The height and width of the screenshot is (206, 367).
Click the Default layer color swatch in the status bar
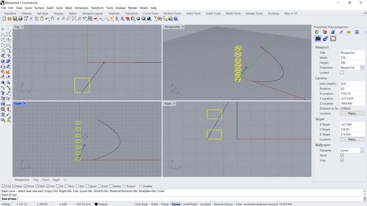[x=96, y=204]
